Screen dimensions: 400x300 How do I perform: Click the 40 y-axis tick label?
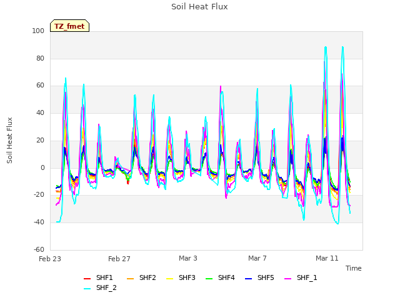[40, 112]
